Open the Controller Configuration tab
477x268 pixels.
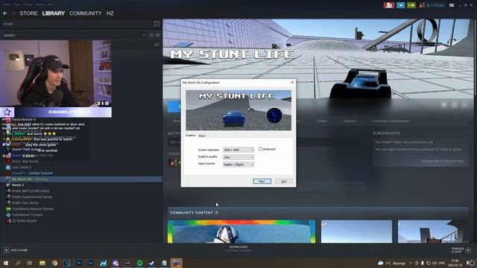tap(391, 121)
